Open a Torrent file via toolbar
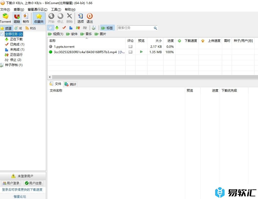 click(x=5, y=18)
